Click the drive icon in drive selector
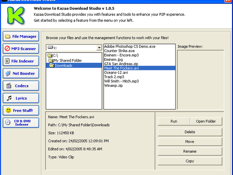233x175 pixels. pos(50,48)
